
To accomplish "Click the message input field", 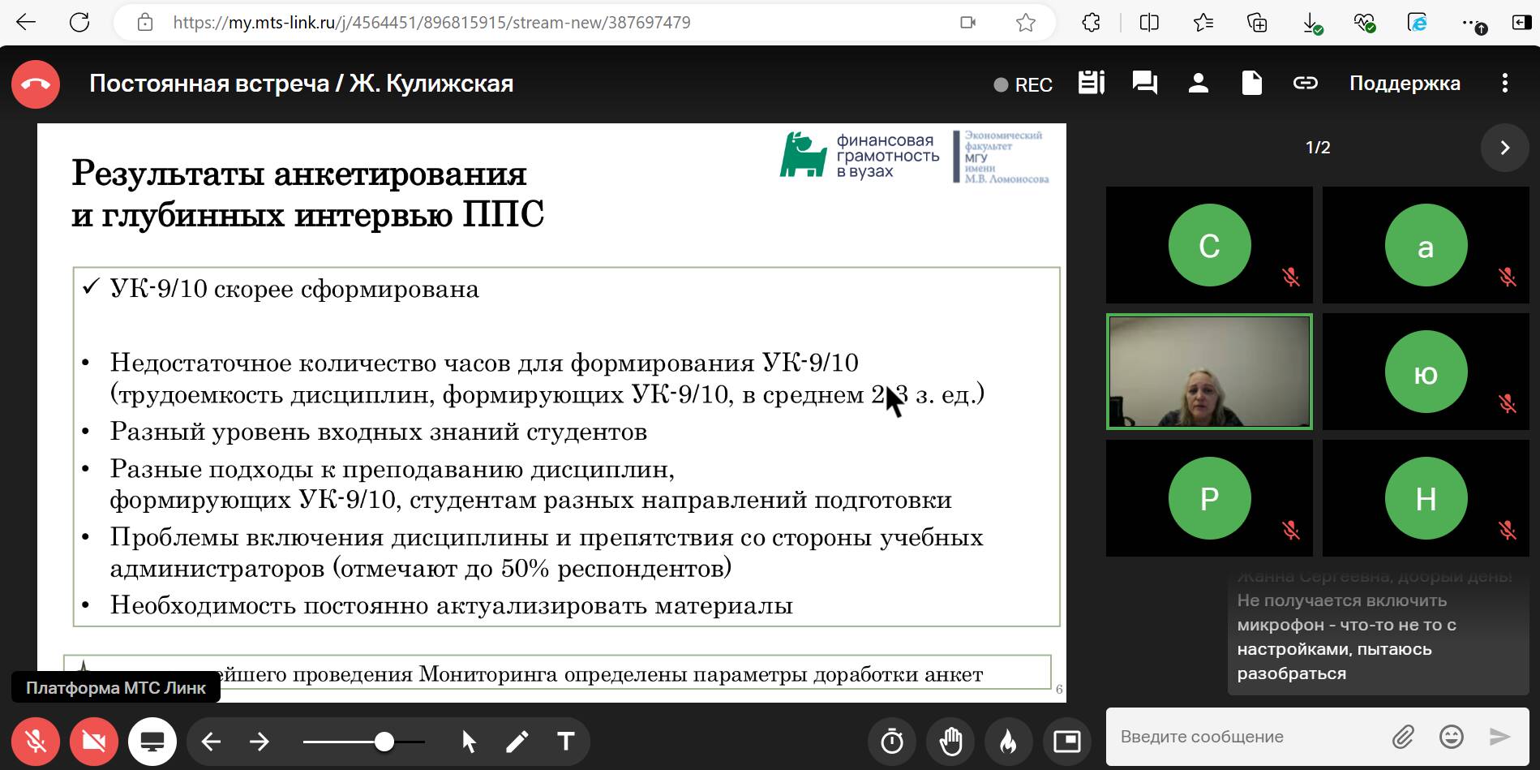I will click(x=1245, y=737).
